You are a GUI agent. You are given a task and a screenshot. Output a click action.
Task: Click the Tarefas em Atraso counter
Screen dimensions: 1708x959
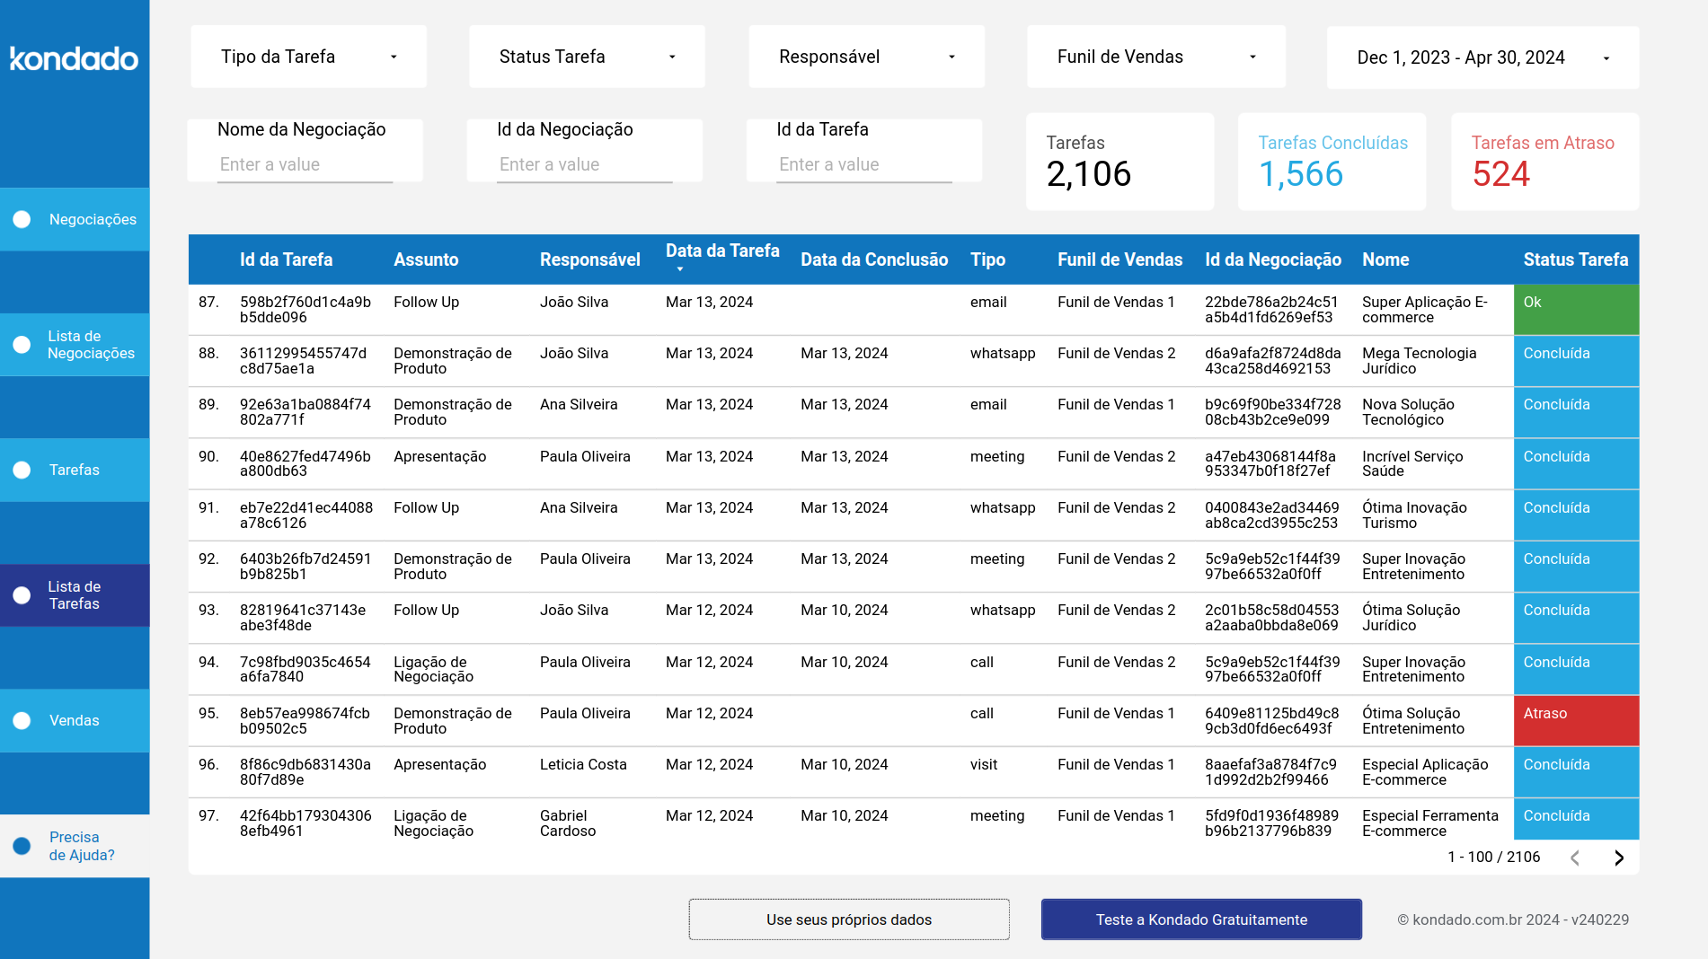tap(1544, 162)
